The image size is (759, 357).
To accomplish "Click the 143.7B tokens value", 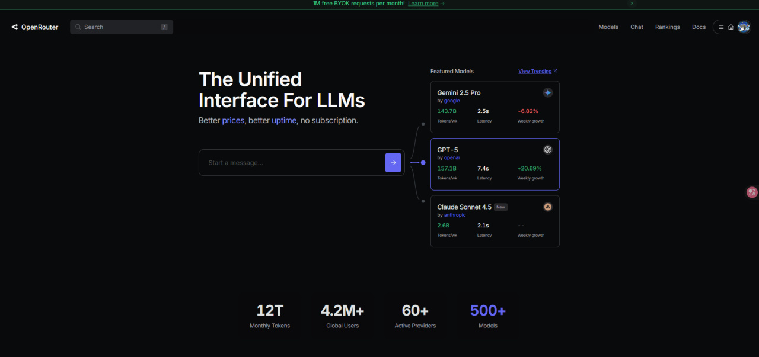I will click(447, 111).
